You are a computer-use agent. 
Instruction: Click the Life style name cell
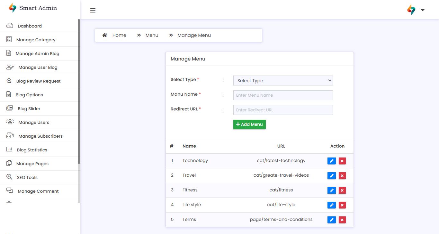click(x=192, y=205)
